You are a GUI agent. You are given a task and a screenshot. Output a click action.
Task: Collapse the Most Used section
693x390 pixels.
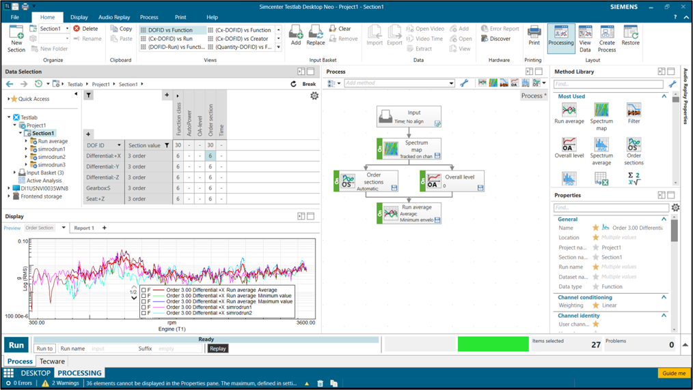[664, 97]
